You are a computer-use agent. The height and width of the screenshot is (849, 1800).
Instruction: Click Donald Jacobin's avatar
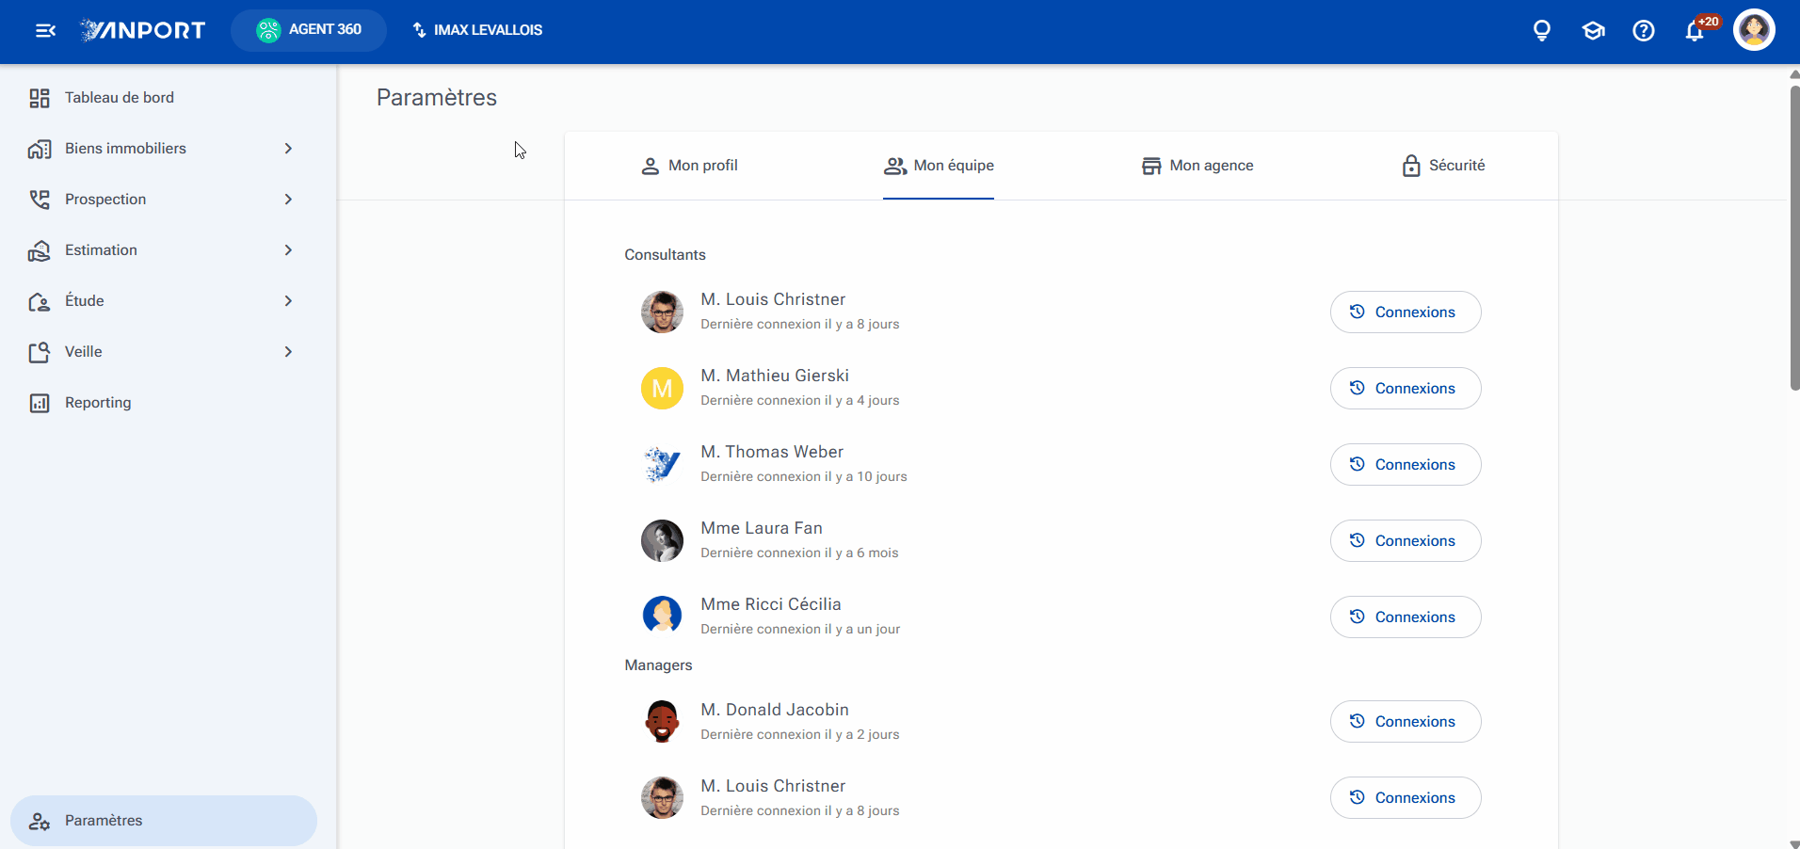pos(663,722)
